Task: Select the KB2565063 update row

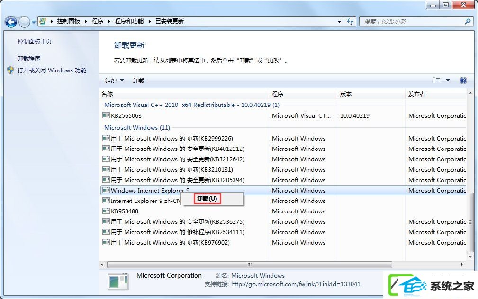Action: 283,116
